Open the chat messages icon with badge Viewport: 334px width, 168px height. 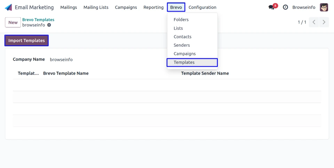pos(272,7)
